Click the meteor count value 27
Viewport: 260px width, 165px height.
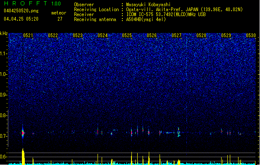click(60, 19)
